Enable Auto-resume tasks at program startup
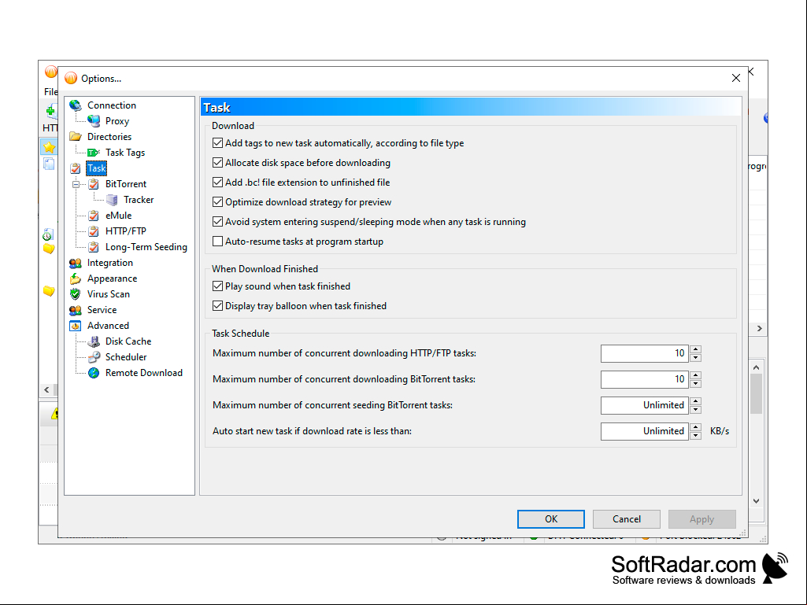Screen dimensions: 807x605 pos(218,242)
